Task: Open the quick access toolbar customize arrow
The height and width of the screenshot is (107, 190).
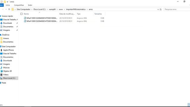Action: coord(7,2)
